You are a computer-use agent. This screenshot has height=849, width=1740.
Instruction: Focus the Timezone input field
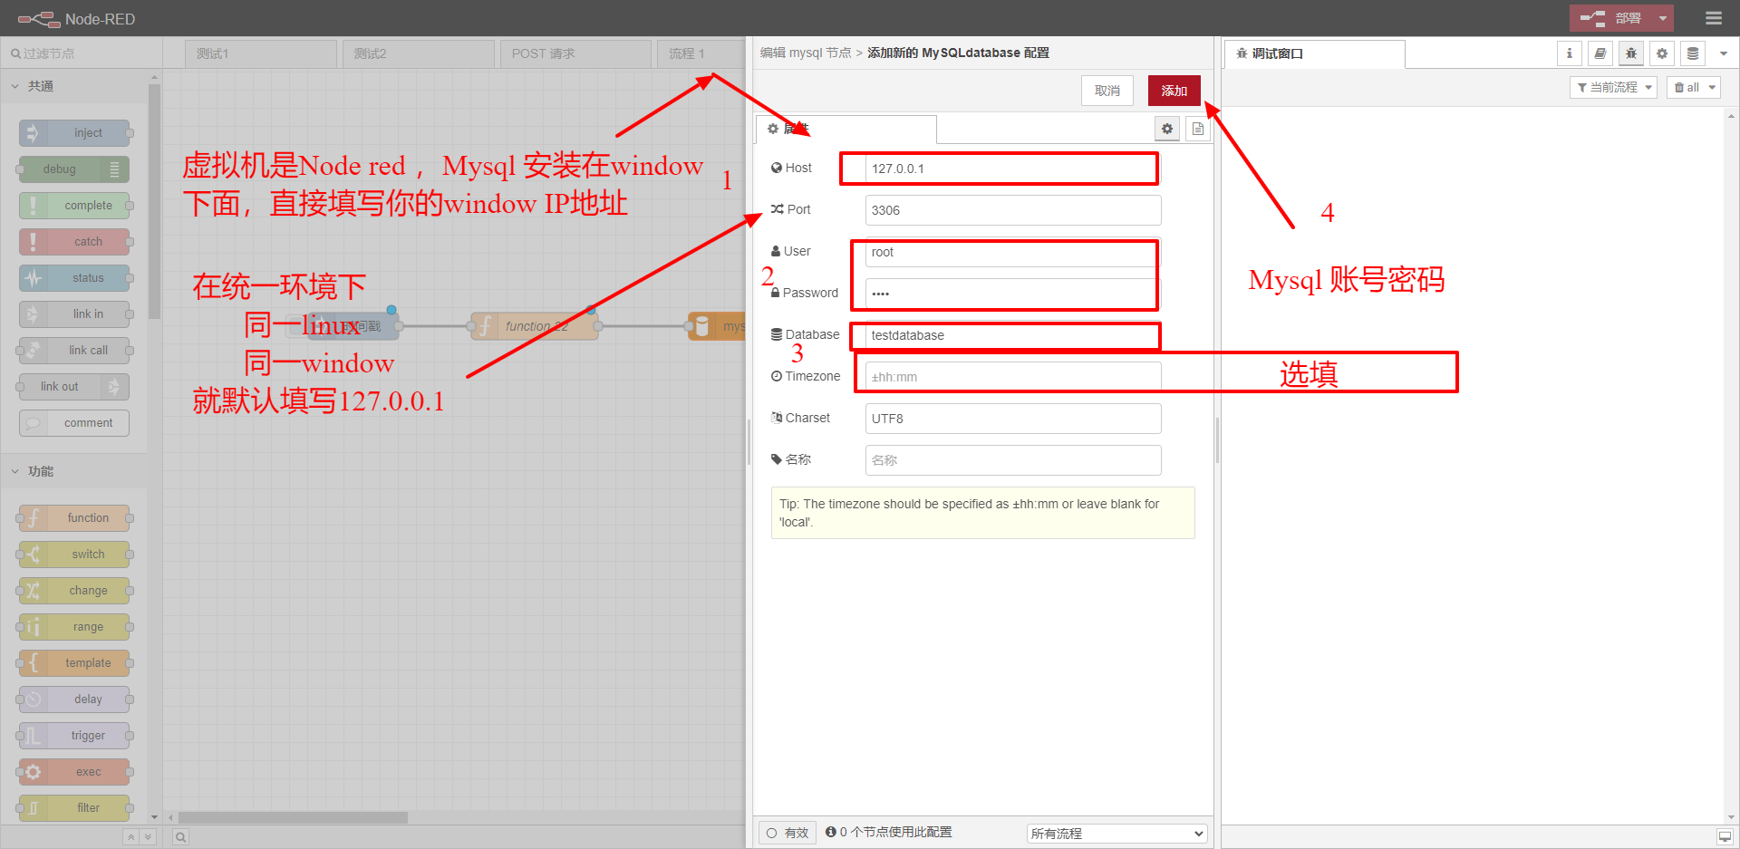pos(1013,377)
